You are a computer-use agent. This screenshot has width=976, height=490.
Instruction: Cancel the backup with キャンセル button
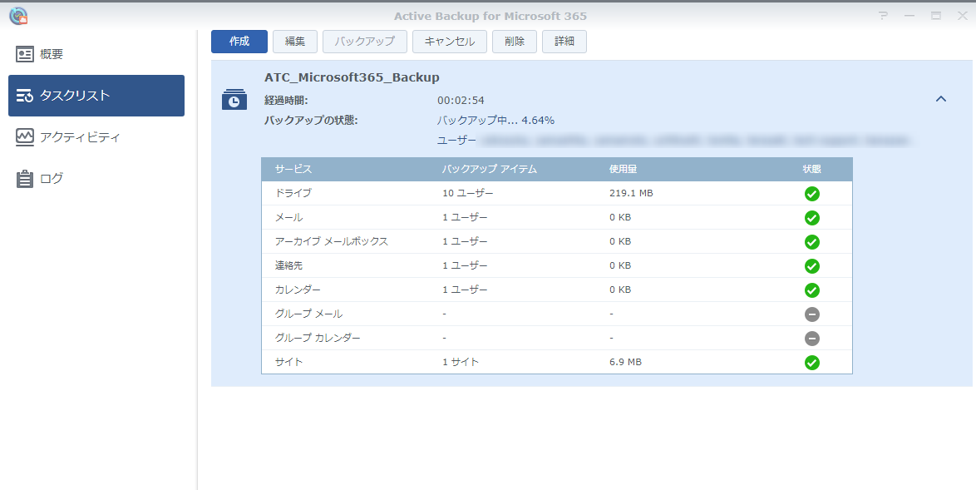pos(449,42)
